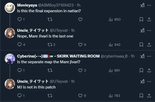Screen dimensions: 155x102
Task: Open Movieyaya's profile avatar
Action: [x=10, y=8]
